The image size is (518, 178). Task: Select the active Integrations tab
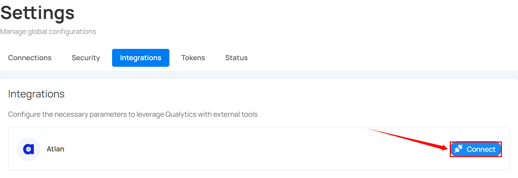(x=141, y=58)
